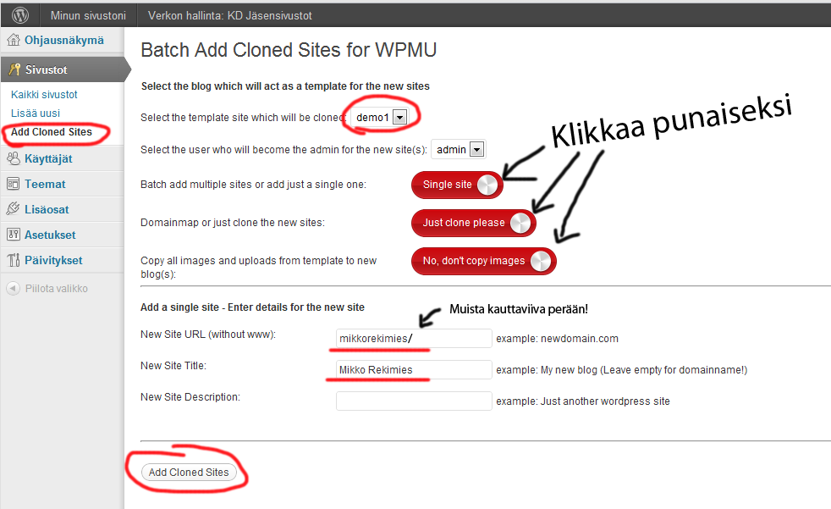Viewport: 831px width, 509px height.
Task: Click the New Site Title field
Action: [414, 369]
